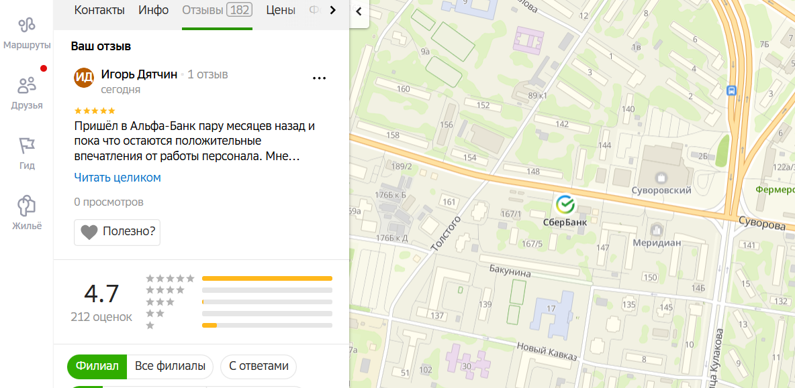Click building number 30 on map
The height and width of the screenshot is (388, 795).
pyautogui.click(x=467, y=367)
